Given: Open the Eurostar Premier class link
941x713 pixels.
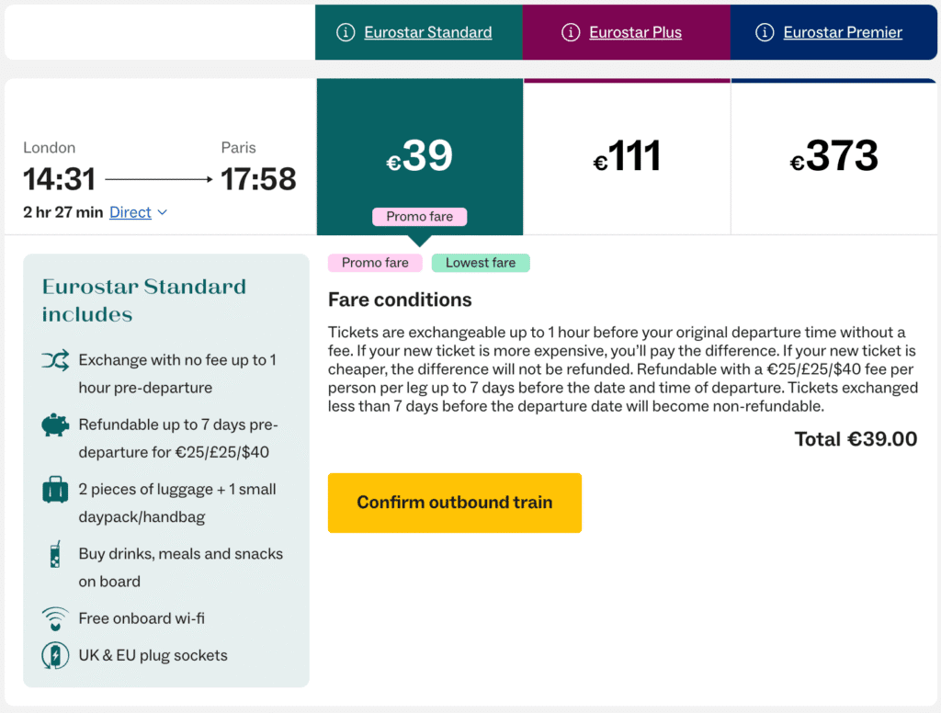Looking at the screenshot, I should click(x=843, y=33).
